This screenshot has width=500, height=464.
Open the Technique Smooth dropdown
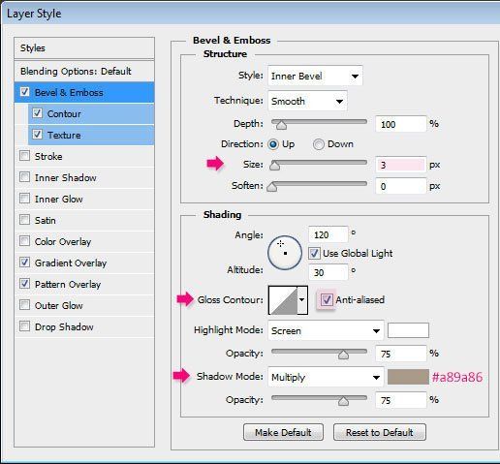307,101
